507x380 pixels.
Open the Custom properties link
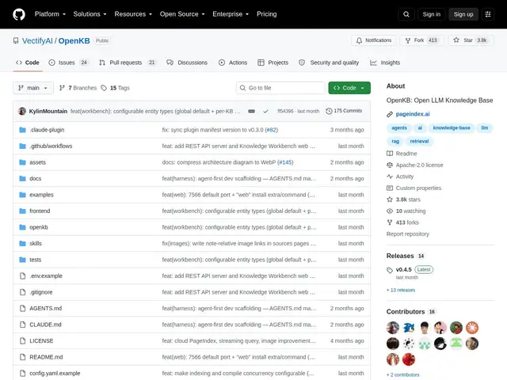click(x=418, y=188)
